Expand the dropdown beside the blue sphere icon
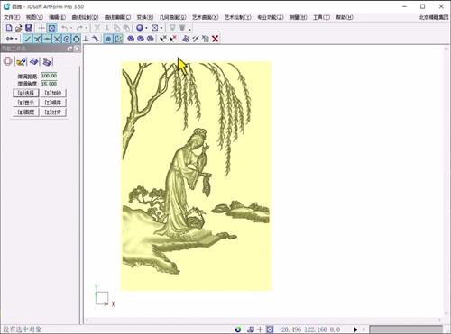This screenshot has width=451, height=334. [x=146, y=28]
